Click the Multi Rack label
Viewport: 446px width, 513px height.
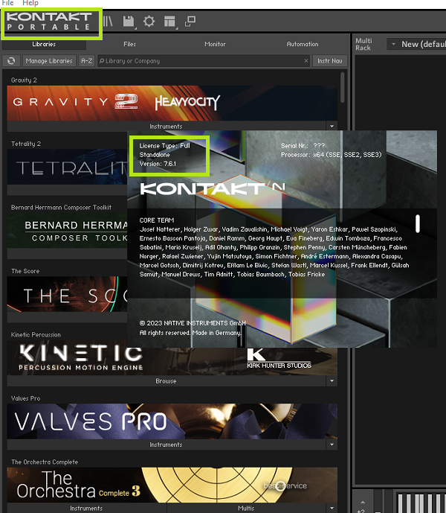[363, 44]
